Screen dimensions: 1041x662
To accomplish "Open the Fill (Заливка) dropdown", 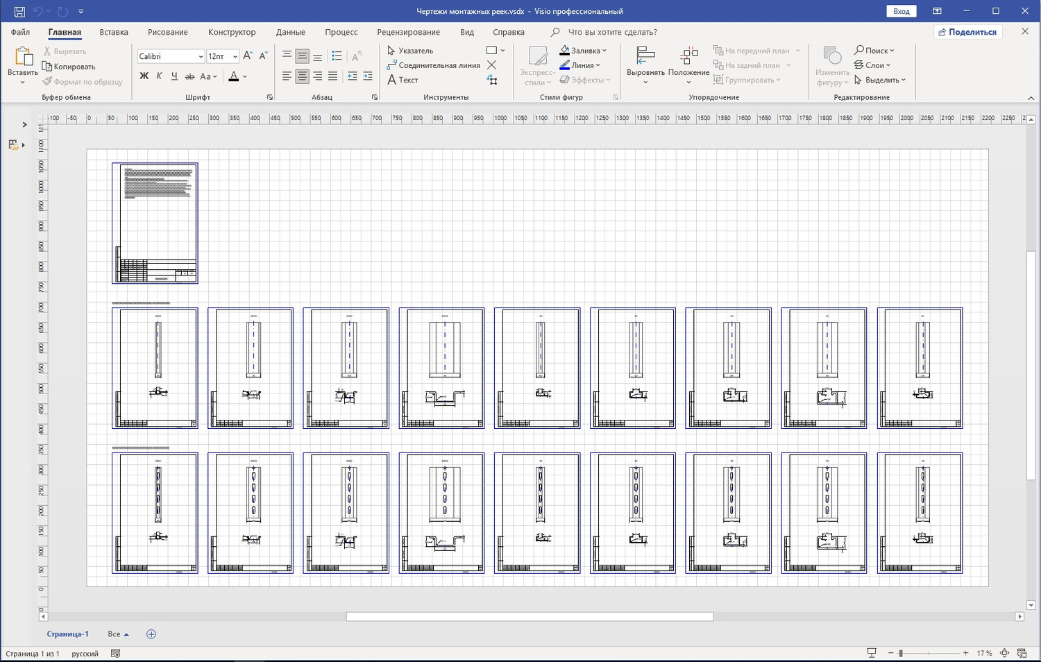I will (x=584, y=51).
